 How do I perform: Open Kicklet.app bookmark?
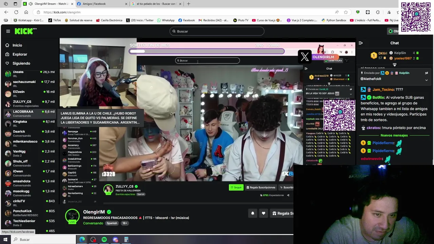pyautogui.click(x=28, y=20)
